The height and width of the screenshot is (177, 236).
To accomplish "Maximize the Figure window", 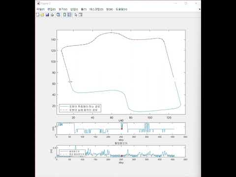I will click(x=186, y=3).
